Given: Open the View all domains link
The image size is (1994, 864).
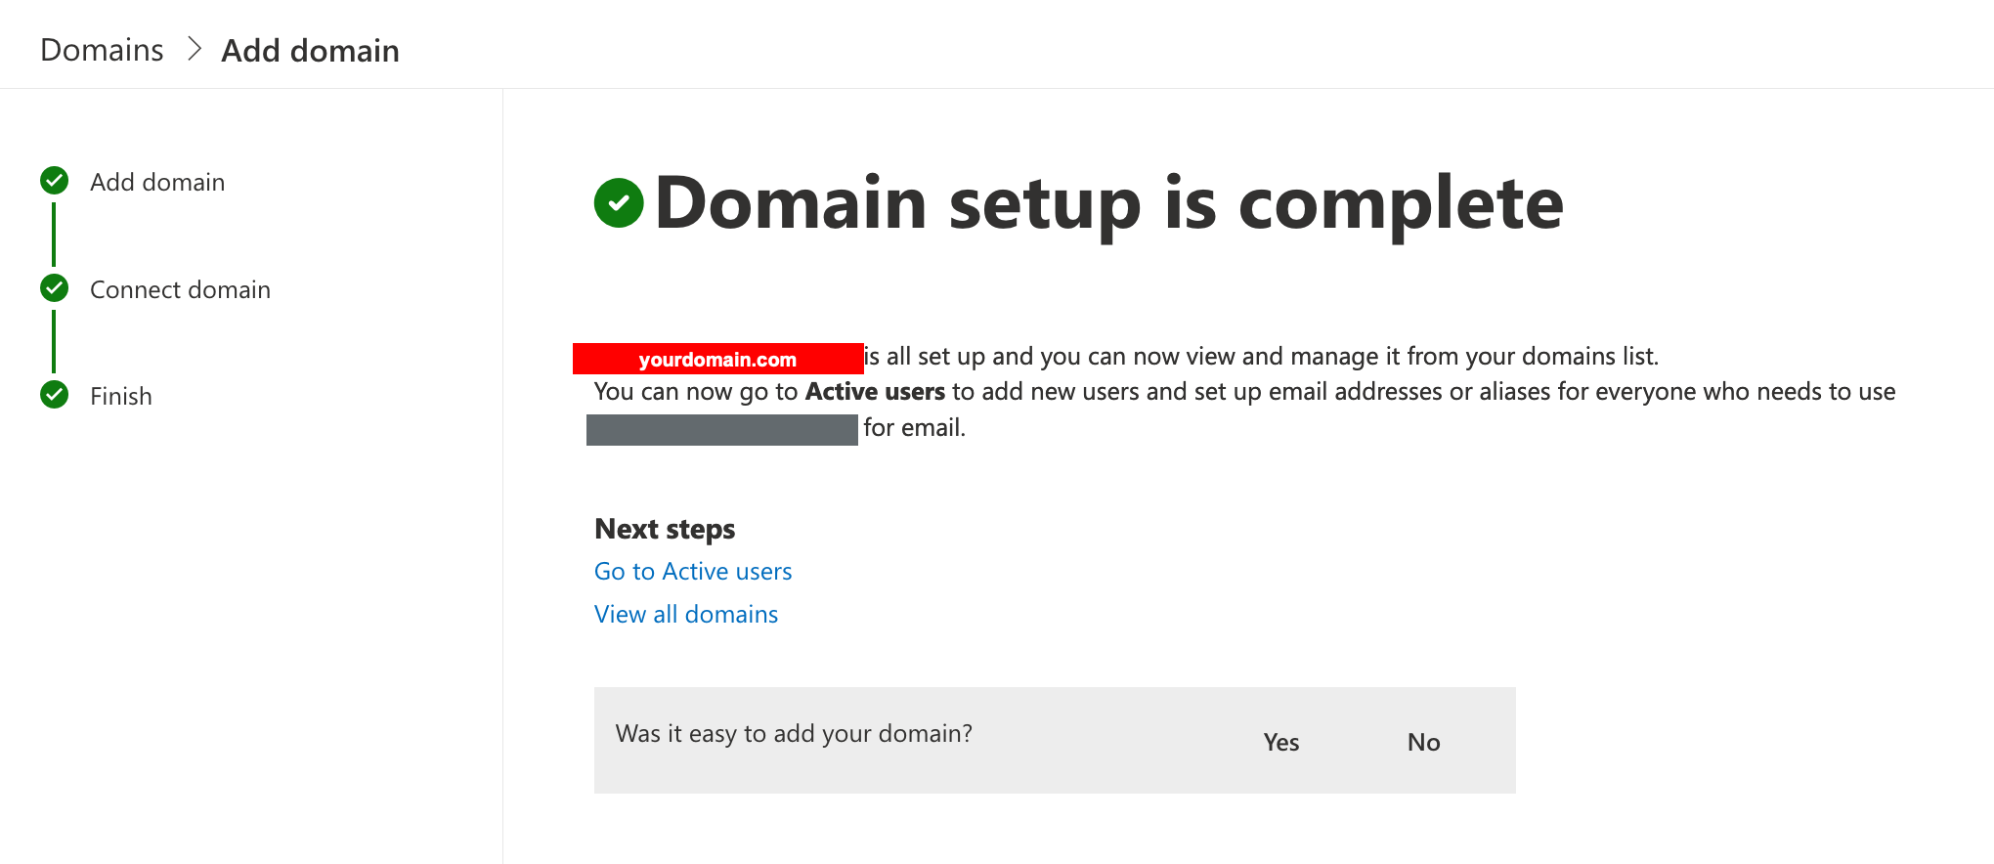Looking at the screenshot, I should (x=686, y=615).
